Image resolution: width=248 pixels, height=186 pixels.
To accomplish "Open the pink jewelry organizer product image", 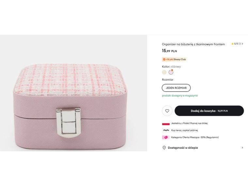I will tap(73, 93).
